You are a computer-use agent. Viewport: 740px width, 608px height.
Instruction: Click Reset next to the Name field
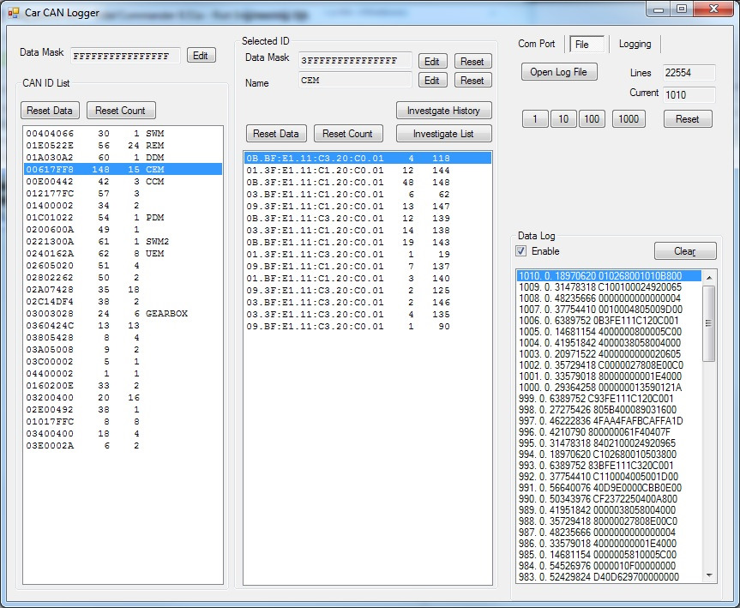click(x=472, y=81)
